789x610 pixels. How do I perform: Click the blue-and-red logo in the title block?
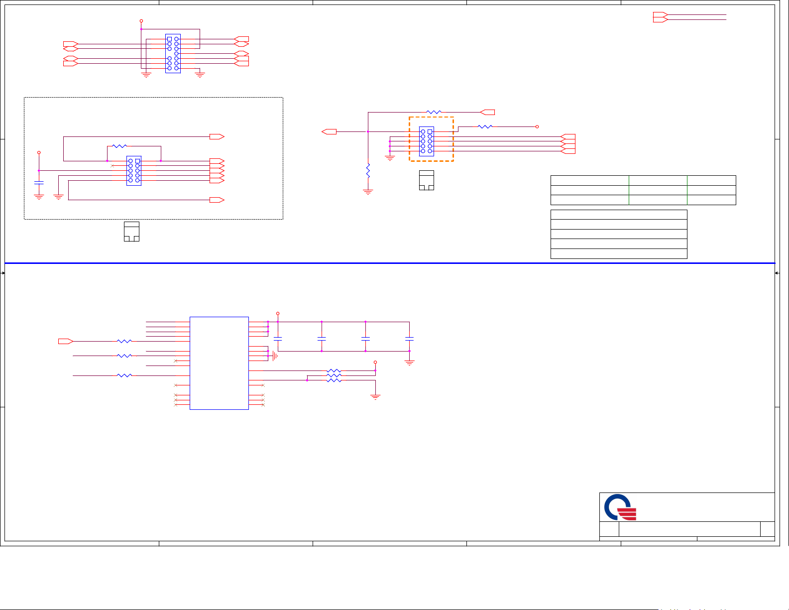pyautogui.click(x=620, y=507)
